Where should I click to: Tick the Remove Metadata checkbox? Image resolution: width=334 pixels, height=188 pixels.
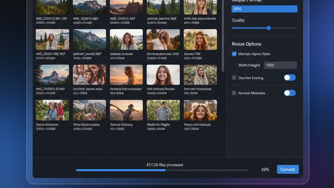coord(234,93)
